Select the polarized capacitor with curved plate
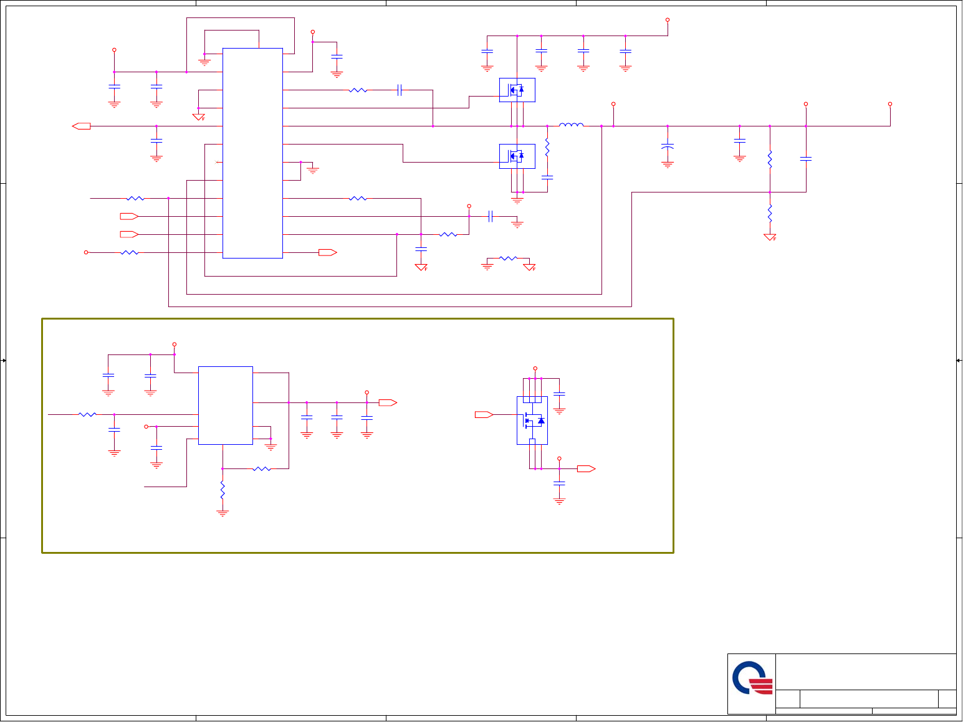Image resolution: width=963 pixels, height=722 pixels. 668,147
